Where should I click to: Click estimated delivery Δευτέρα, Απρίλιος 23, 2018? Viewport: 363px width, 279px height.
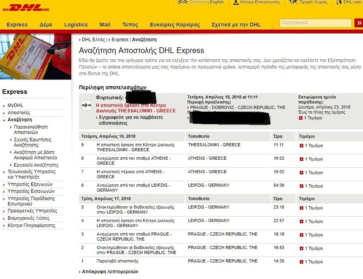tap(324, 107)
